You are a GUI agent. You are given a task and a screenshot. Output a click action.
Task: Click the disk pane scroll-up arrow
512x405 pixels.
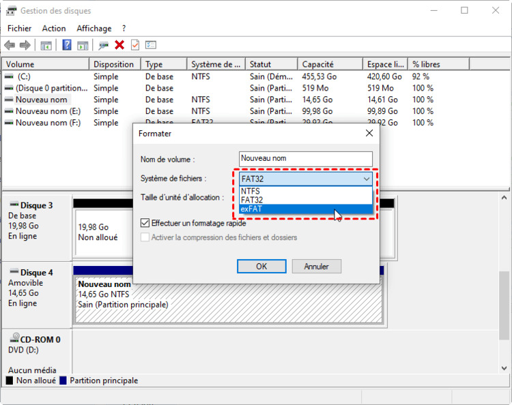tap(504, 198)
